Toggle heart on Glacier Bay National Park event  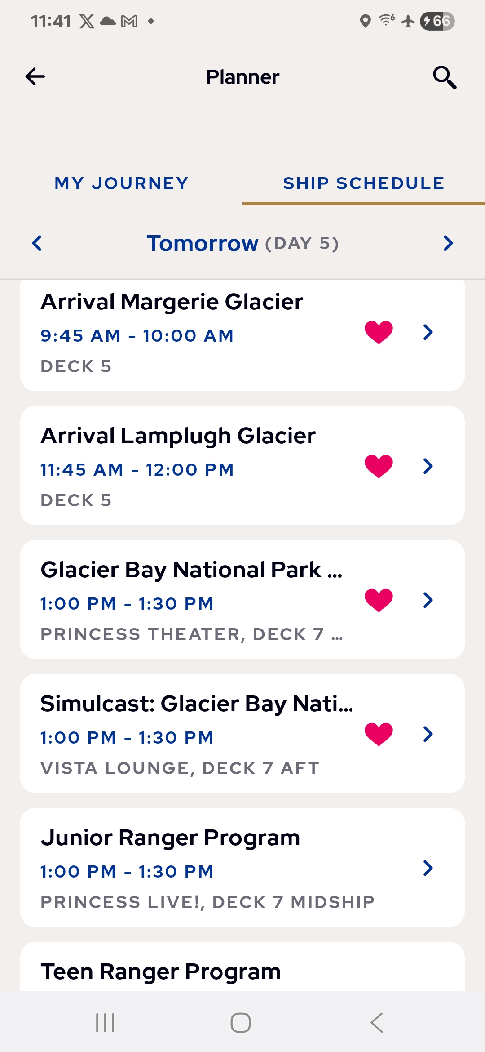coord(379,600)
